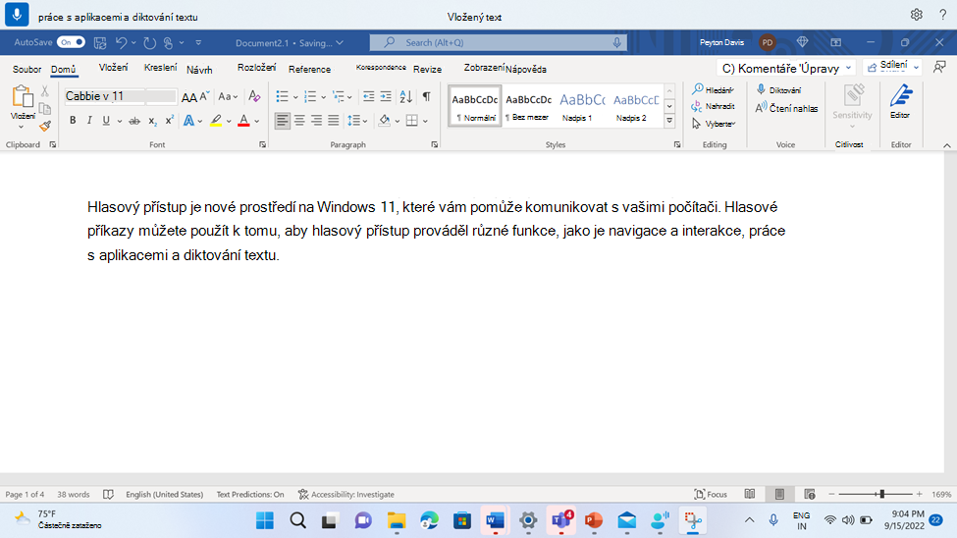Start Diktování (Dictate)
Viewport: 957px width, 538px height.
click(778, 89)
